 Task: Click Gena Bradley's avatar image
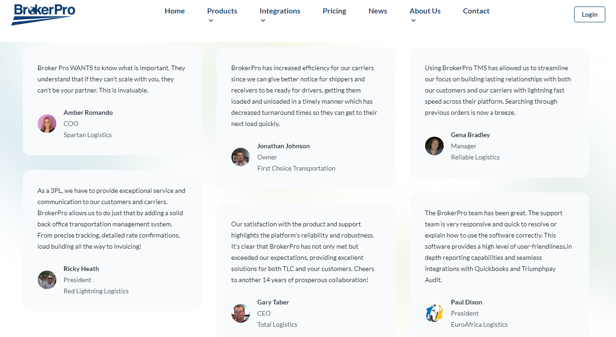click(x=434, y=146)
